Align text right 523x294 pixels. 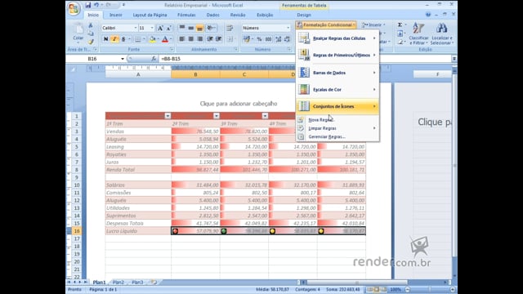coord(199,39)
